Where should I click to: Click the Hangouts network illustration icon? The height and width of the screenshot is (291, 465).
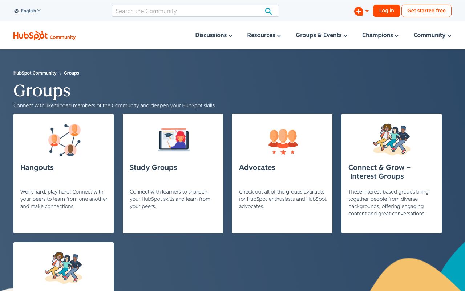pos(64,140)
